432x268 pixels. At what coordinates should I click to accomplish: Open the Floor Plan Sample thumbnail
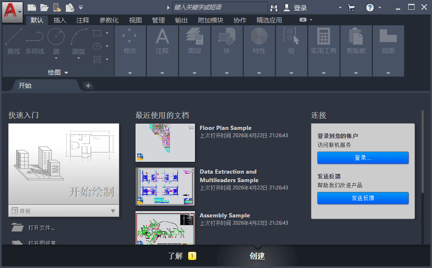[165, 143]
